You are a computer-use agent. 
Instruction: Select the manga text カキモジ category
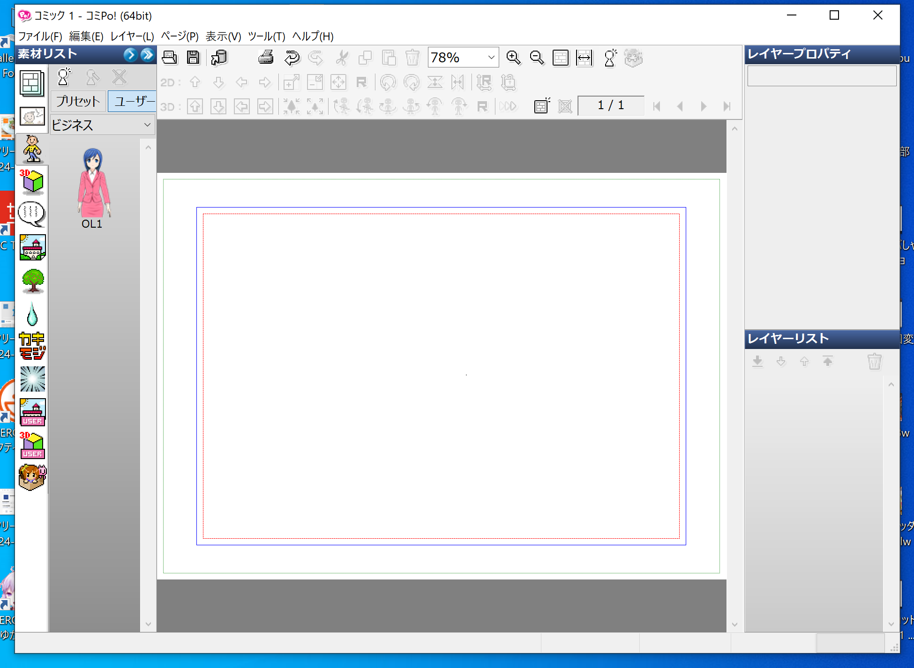click(32, 346)
